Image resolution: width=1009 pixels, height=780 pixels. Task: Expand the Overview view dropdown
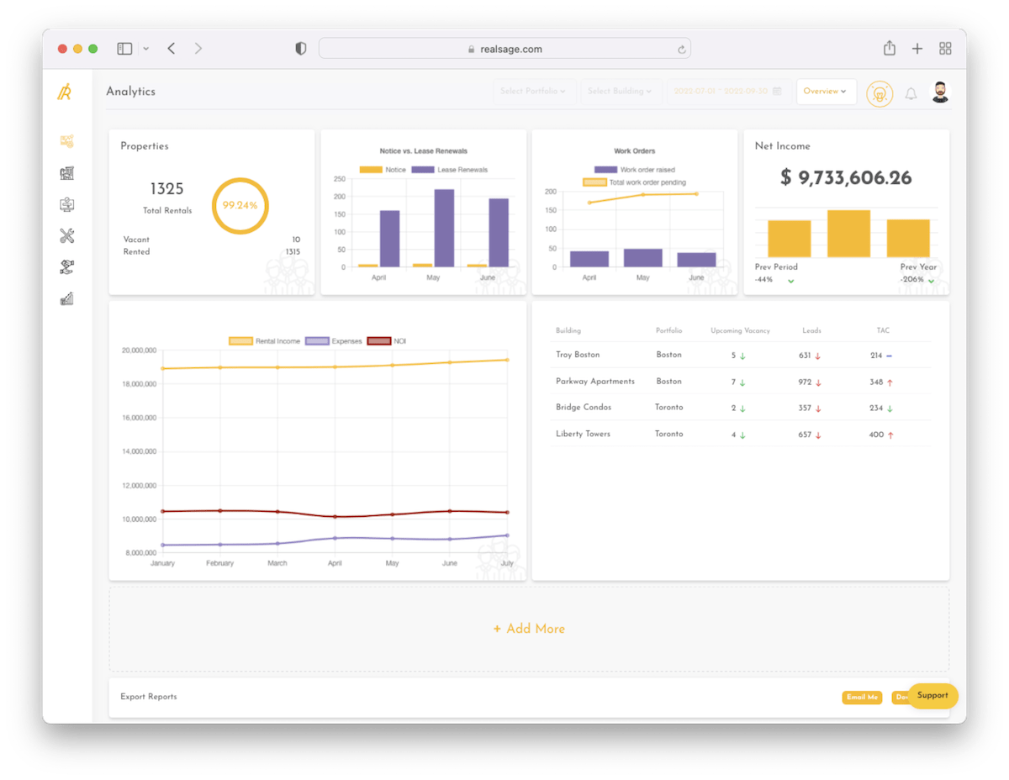(x=826, y=91)
